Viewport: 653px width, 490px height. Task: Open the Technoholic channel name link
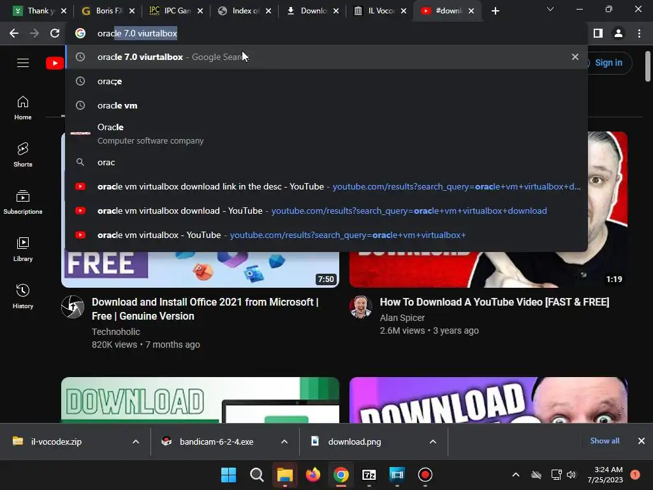coord(116,332)
